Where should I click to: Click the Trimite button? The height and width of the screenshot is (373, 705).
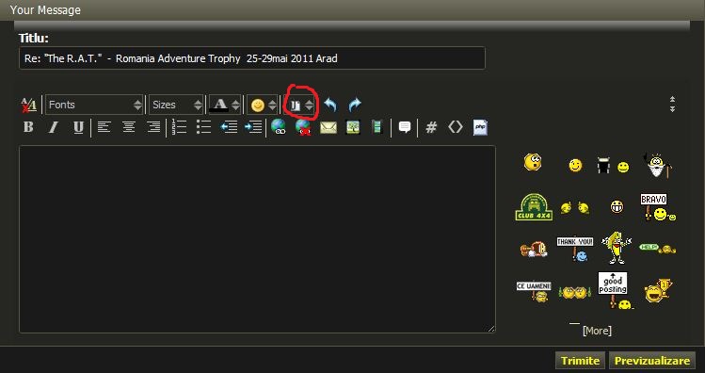(580, 361)
